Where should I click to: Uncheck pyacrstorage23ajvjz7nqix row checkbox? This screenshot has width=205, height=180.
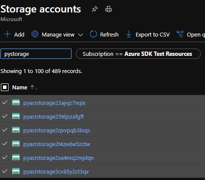[x=5, y=102]
